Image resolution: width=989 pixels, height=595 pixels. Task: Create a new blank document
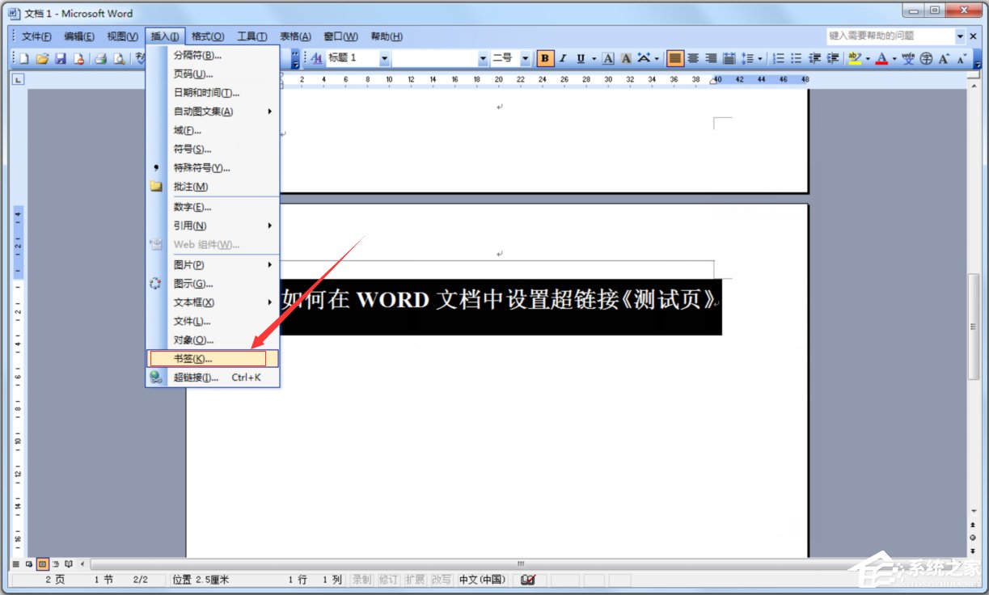[23, 58]
